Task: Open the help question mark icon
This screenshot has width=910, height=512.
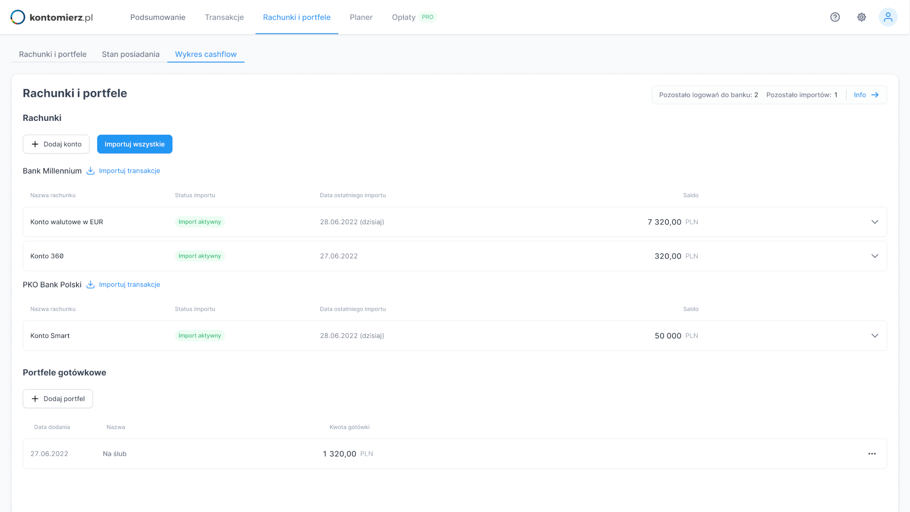Action: coord(835,17)
